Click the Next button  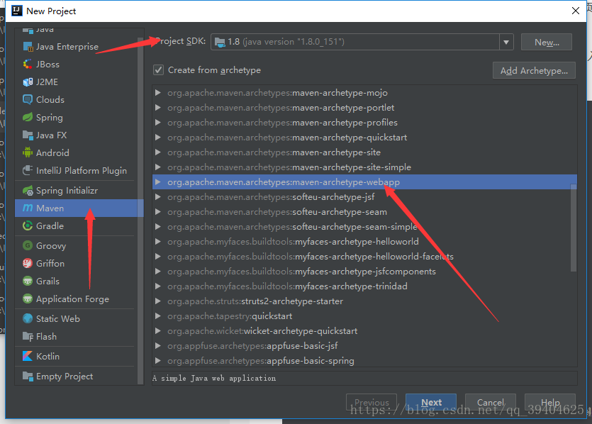pyautogui.click(x=431, y=402)
